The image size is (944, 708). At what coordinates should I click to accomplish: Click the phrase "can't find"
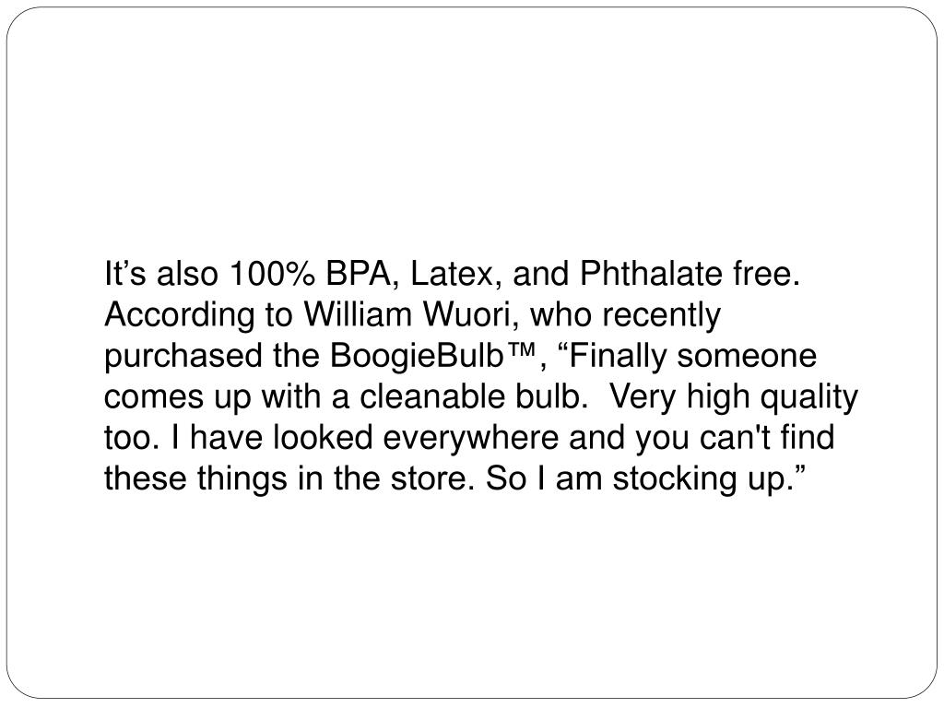pyautogui.click(x=767, y=438)
